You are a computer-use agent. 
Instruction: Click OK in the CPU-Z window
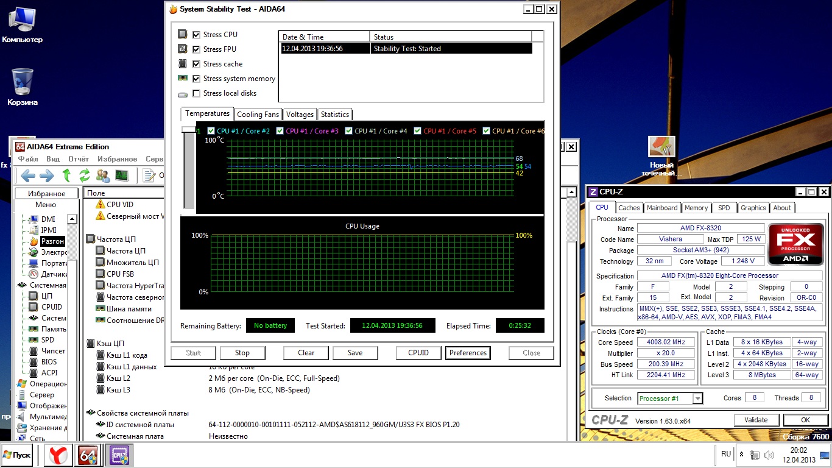(x=805, y=420)
